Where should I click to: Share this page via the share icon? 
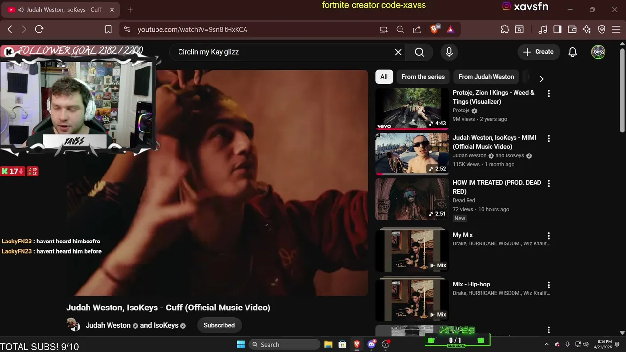(x=417, y=29)
